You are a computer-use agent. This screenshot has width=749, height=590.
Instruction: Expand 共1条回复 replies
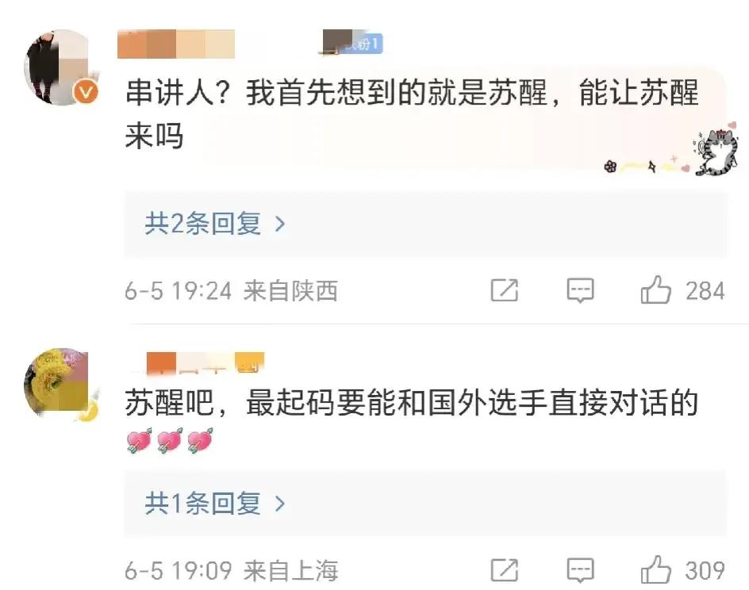(x=425, y=504)
